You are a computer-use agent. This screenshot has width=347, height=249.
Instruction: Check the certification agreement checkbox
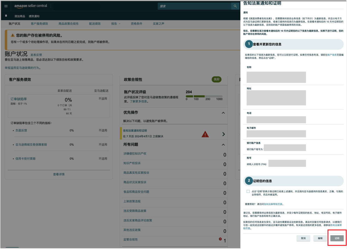pyautogui.click(x=248, y=191)
